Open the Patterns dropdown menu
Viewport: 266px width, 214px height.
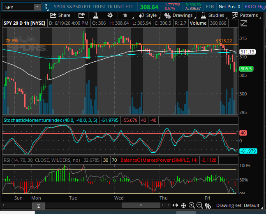pyautogui.click(x=246, y=15)
